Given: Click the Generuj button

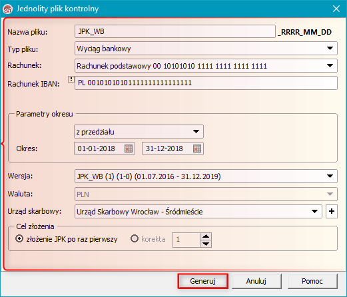Looking at the screenshot, I should [x=202, y=281].
